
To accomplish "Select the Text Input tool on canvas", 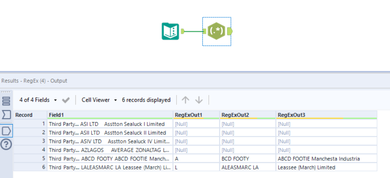I will point(170,31).
